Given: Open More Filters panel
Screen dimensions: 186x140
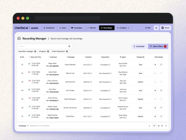Looking at the screenshot, I should [158, 46].
